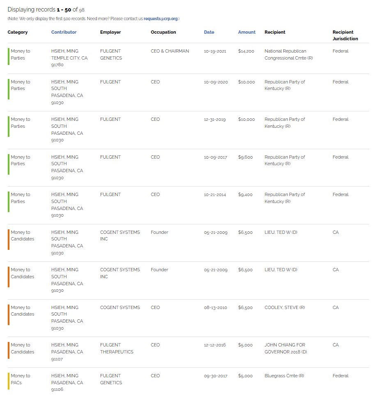
Task: Click the Category column header
Action: tap(18, 32)
